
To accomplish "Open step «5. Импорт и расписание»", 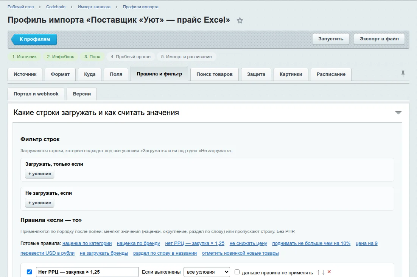I will pyautogui.click(x=187, y=57).
